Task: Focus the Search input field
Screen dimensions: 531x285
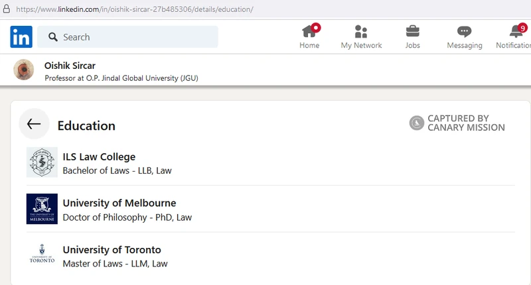Action: 127,36
